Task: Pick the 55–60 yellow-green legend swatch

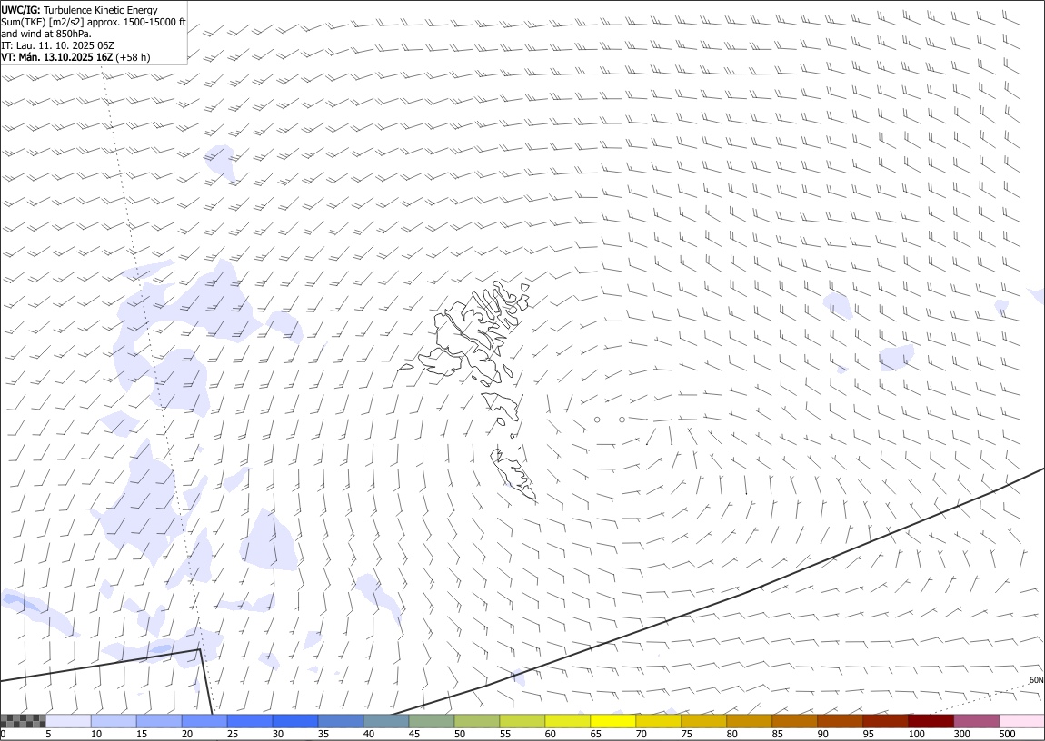Action: click(x=522, y=721)
